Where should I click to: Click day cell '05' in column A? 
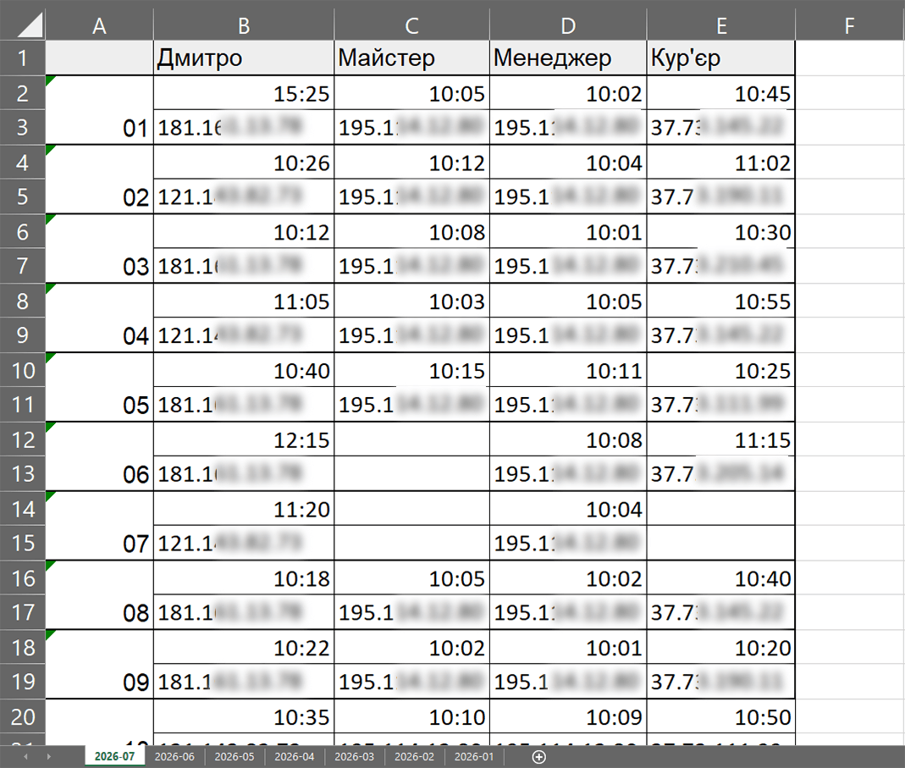tap(99, 387)
